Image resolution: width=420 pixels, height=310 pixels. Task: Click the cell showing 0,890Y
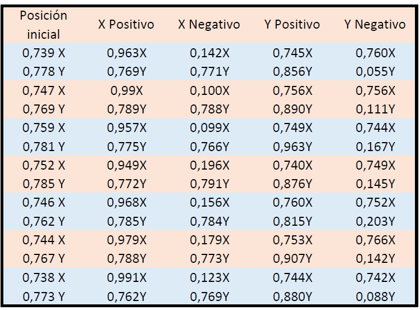[293, 109]
